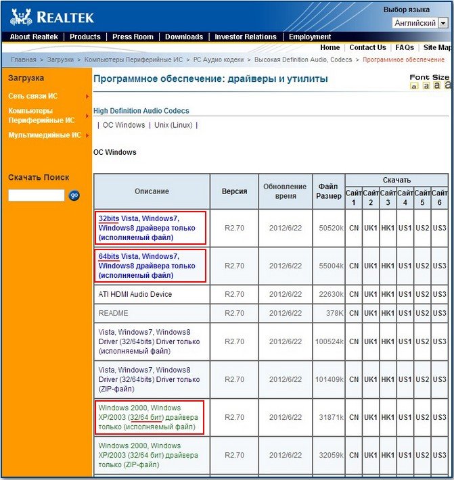Image resolution: width=454 pixels, height=480 pixels.
Task: Select the second font size icon
Action: (x=426, y=86)
